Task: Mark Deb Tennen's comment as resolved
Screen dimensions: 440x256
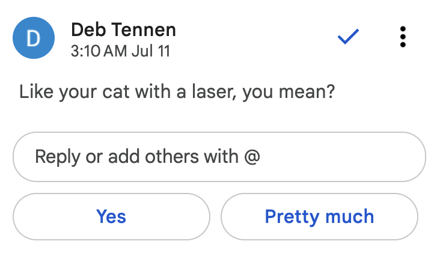Action: coord(348,37)
